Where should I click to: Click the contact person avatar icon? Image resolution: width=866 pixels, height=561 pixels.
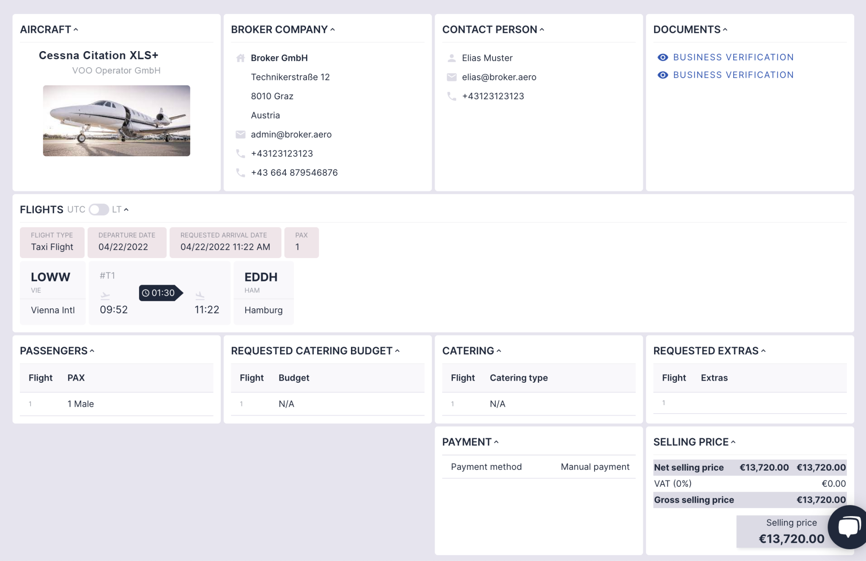point(451,58)
